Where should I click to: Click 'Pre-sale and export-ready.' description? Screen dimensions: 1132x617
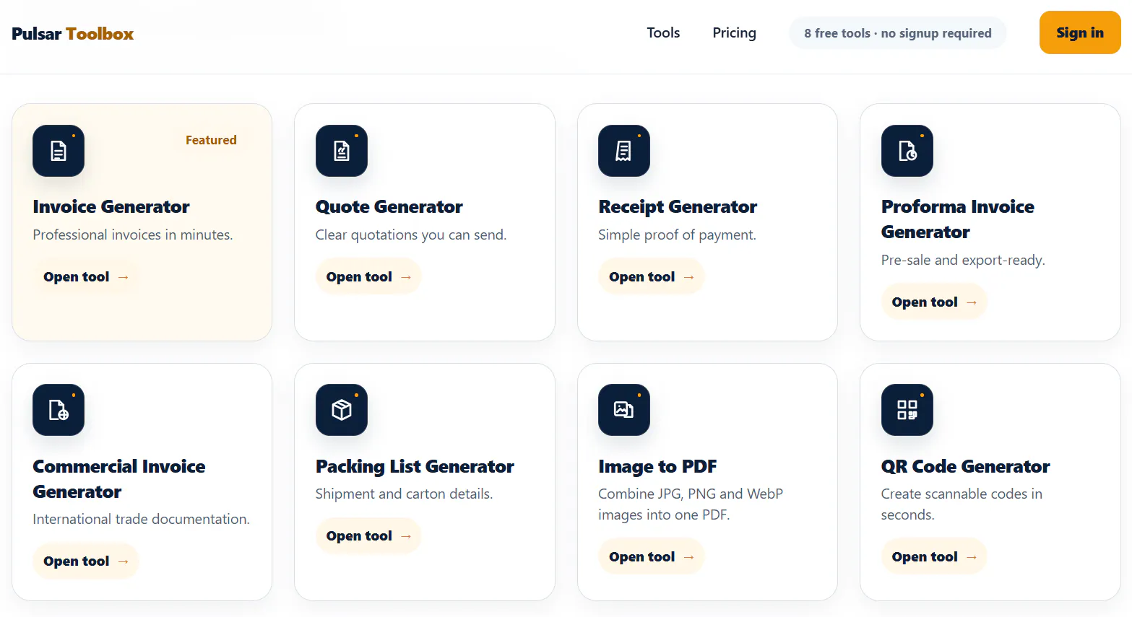tap(963, 260)
